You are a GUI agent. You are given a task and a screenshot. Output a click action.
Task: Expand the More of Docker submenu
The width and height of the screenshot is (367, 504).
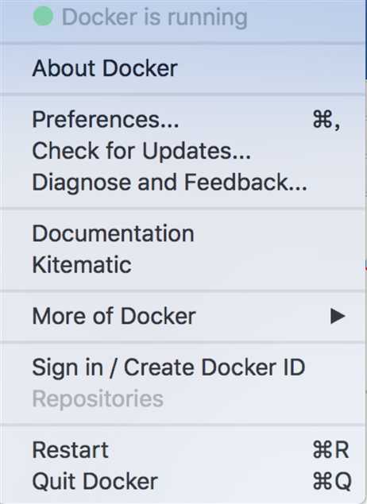tap(183, 316)
